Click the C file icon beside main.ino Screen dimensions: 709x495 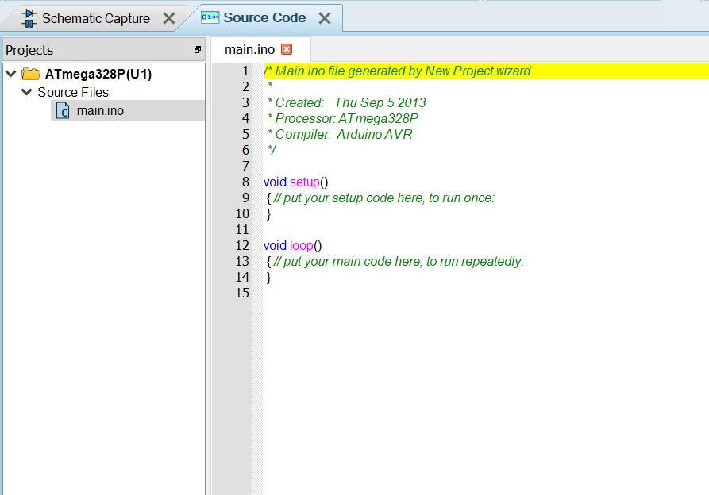coord(63,111)
